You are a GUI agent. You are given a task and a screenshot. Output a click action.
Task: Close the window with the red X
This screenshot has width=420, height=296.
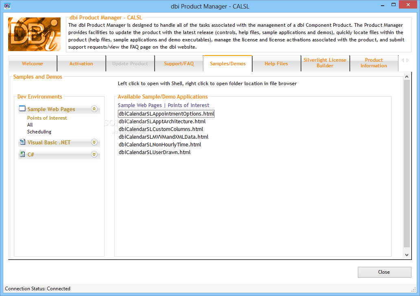[x=408, y=4]
